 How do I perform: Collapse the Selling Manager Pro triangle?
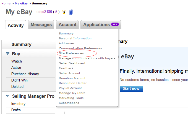click(x=7, y=96)
